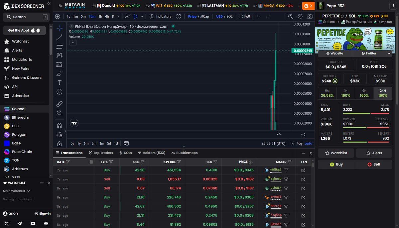Screen dimensions: 399x228
Task: Add token to Watchlist star button
Action: (336, 153)
